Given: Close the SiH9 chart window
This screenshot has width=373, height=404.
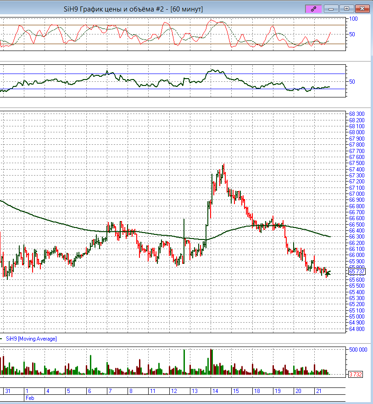Looking at the screenshot, I should click(362, 9).
